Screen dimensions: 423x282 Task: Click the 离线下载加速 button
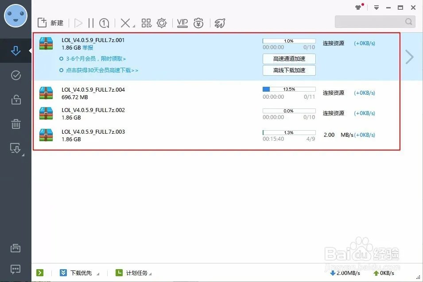[289, 70]
